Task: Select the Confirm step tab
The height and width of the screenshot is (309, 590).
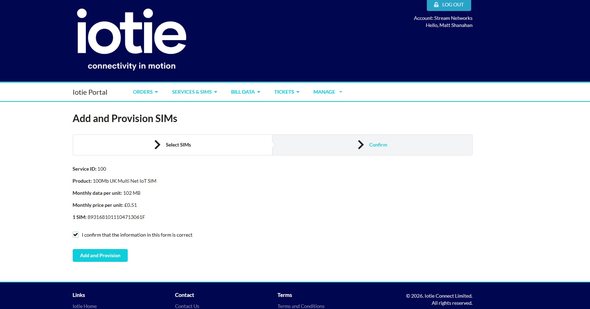Action: pyautogui.click(x=372, y=145)
